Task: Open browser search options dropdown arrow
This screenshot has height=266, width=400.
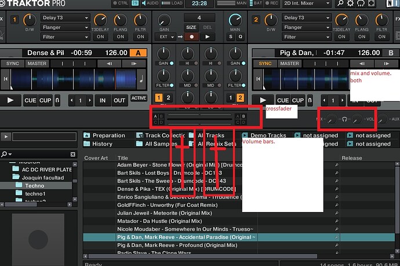Action: click(10, 154)
